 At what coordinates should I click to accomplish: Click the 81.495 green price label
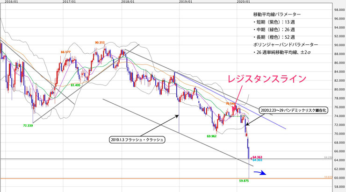76,85
